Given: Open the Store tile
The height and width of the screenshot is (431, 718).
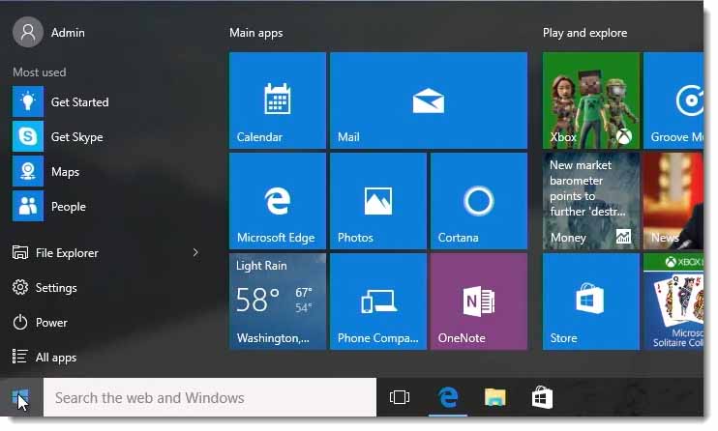Looking at the screenshot, I should pos(590,302).
